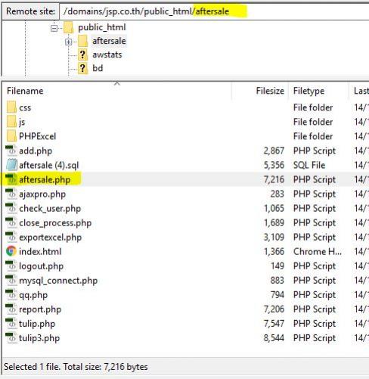Select the report.php file row

[185, 309]
